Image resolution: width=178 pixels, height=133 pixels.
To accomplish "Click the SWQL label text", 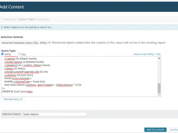I will click(x=8, y=54).
